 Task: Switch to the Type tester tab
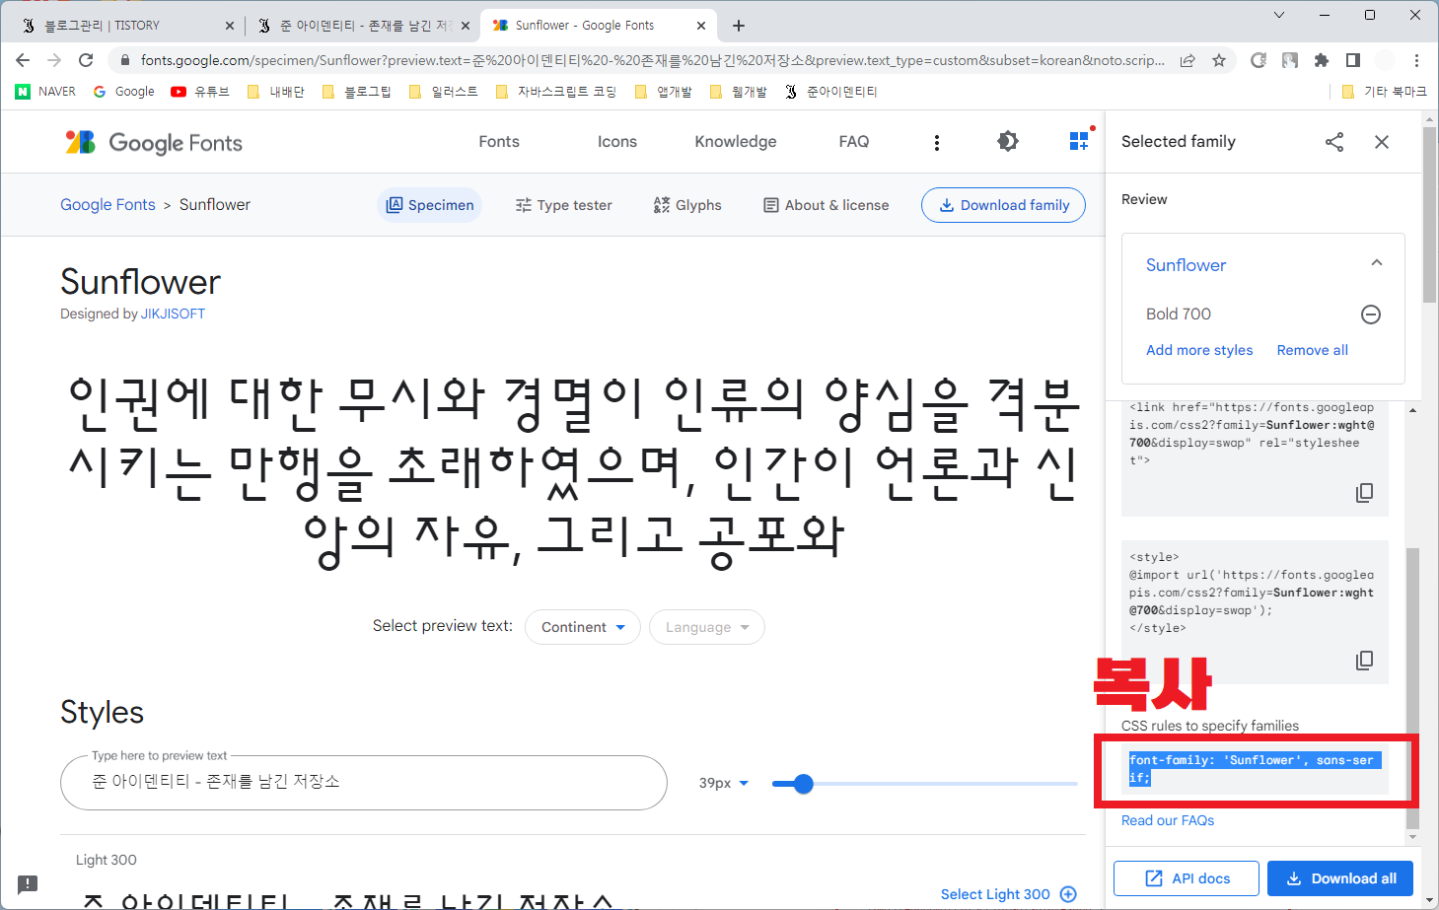pyautogui.click(x=563, y=205)
